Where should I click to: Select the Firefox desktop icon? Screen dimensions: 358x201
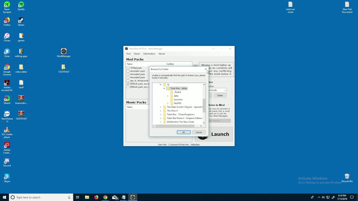click(7, 22)
